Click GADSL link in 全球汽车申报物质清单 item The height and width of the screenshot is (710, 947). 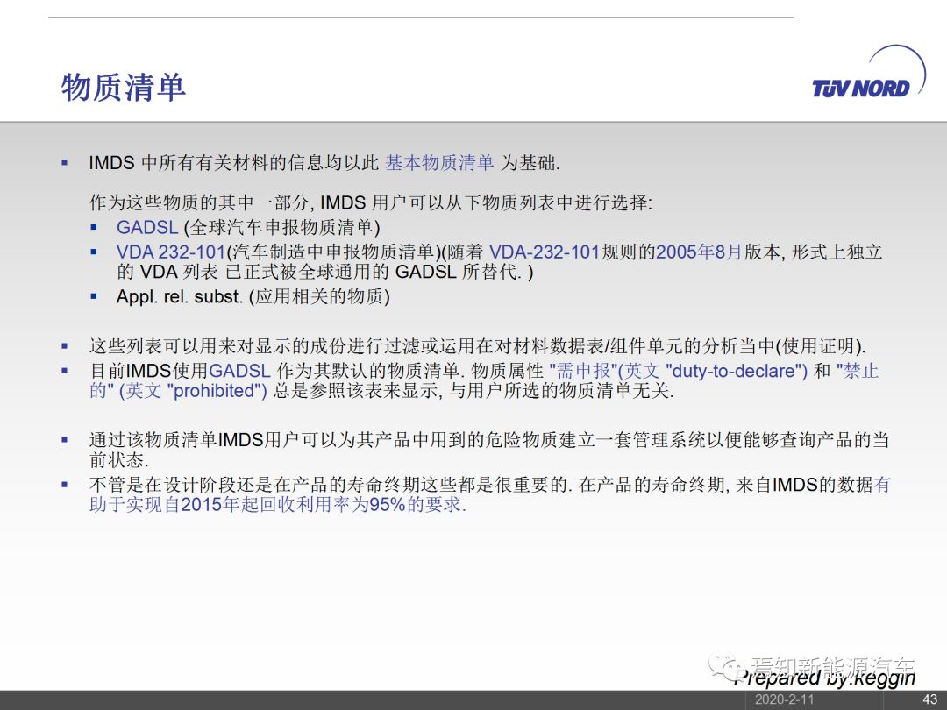pyautogui.click(x=147, y=228)
